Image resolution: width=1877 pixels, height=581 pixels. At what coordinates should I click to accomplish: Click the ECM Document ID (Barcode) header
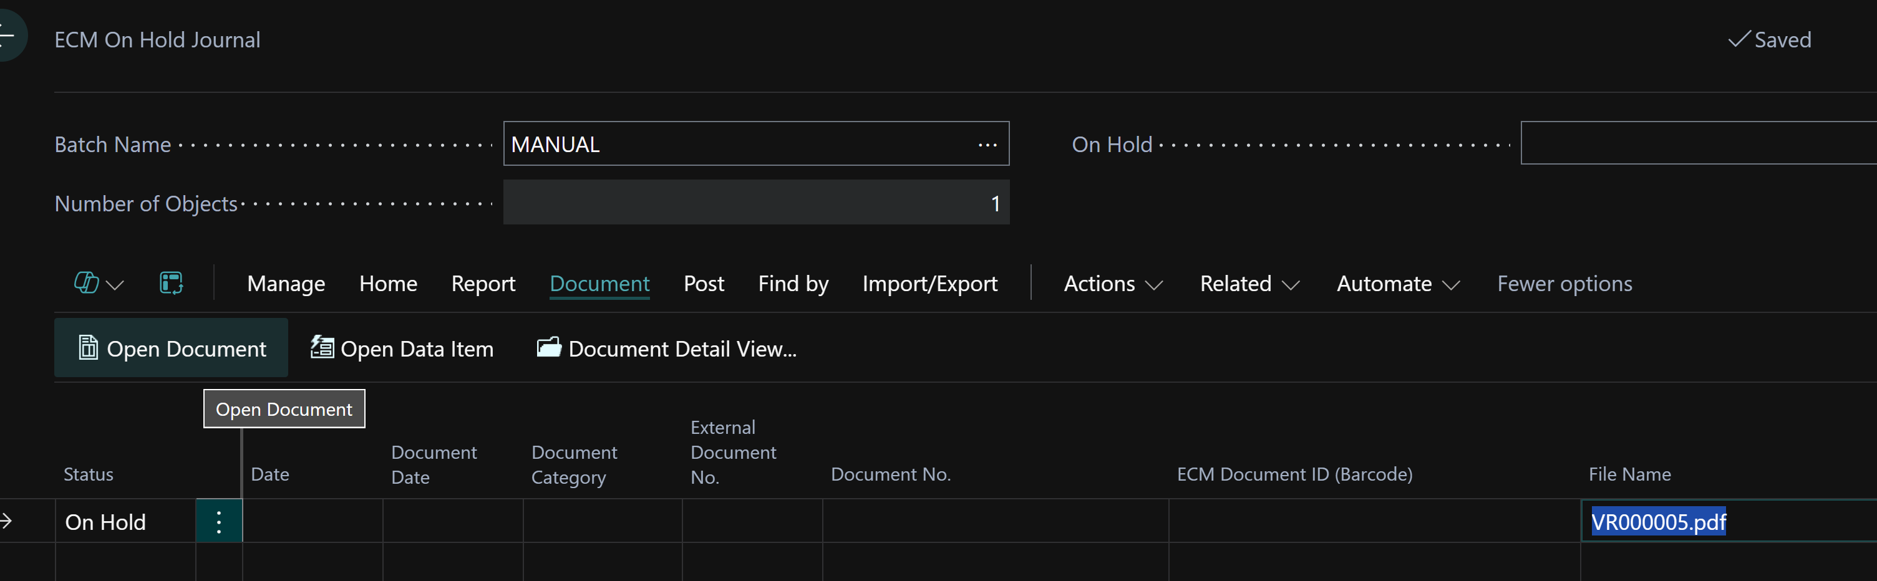(x=1294, y=474)
